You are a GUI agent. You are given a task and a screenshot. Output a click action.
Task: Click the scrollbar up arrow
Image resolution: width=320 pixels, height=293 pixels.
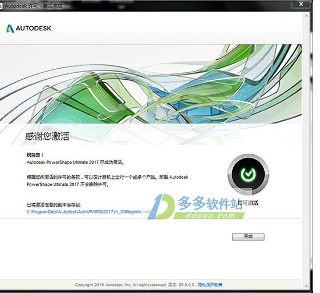click(x=306, y=16)
